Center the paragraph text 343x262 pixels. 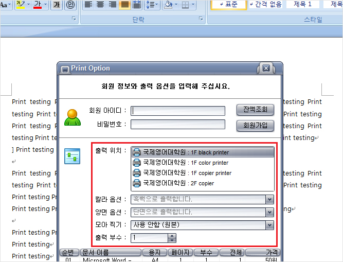click(x=100, y=5)
